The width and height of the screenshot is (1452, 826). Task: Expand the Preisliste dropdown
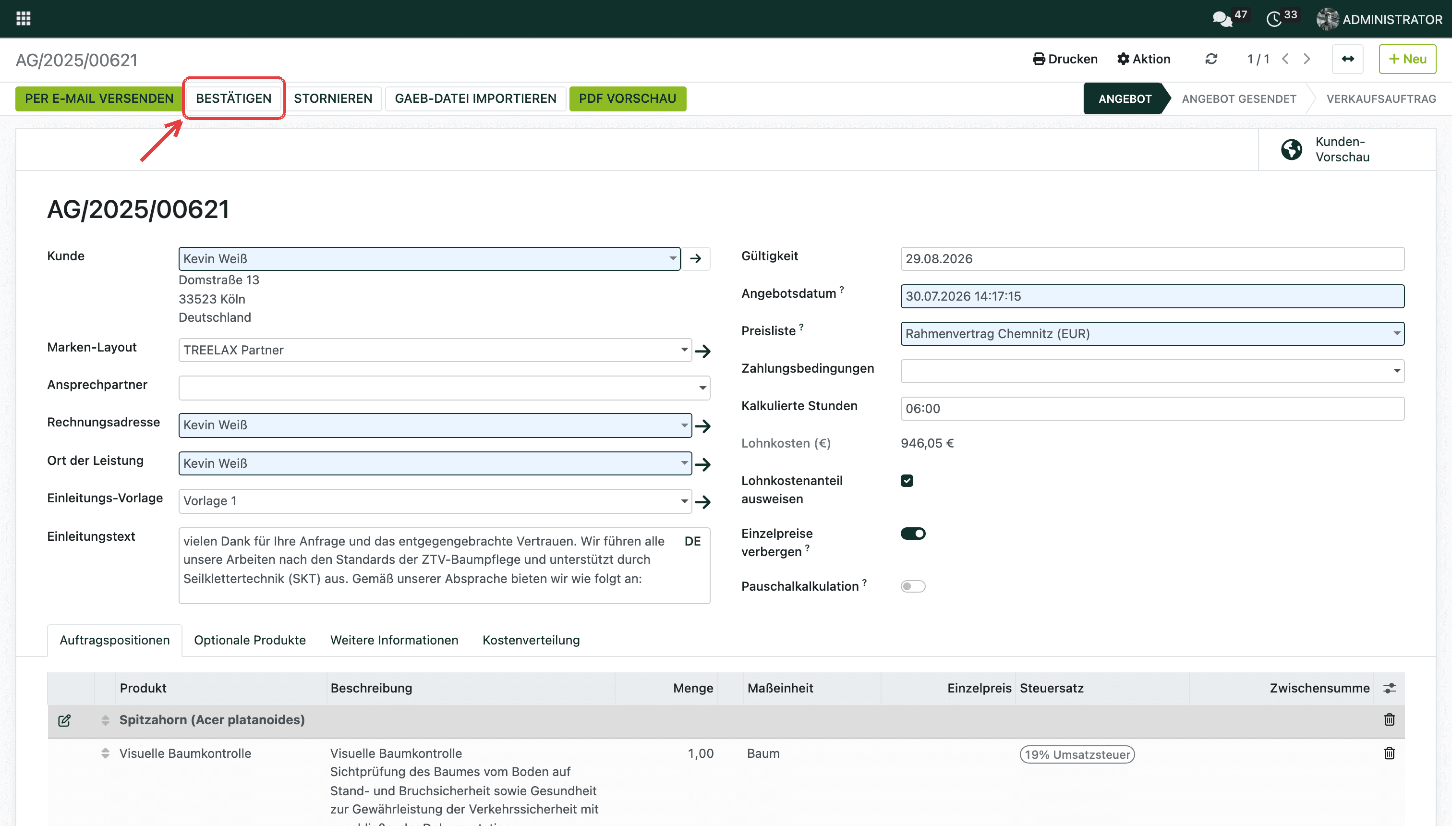[1396, 334]
